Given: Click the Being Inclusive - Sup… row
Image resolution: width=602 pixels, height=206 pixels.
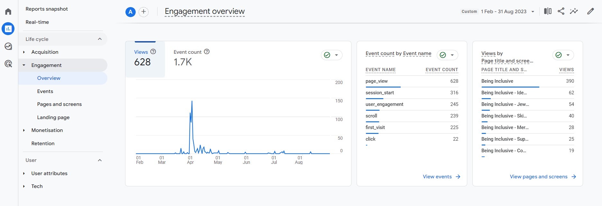Looking at the screenshot, I should point(527,139).
